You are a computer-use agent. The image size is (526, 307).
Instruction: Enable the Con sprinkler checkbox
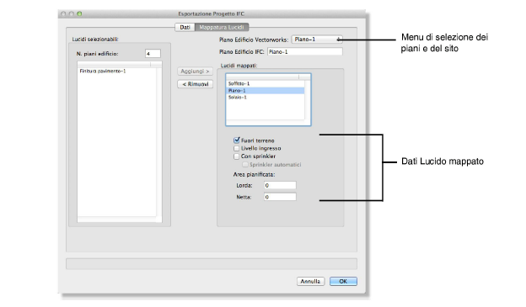(x=237, y=156)
